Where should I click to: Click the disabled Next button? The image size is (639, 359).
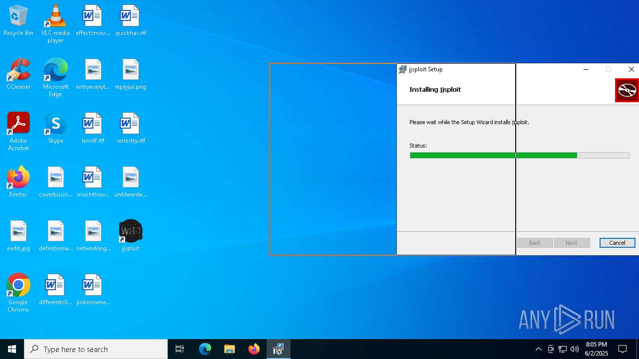(572, 243)
